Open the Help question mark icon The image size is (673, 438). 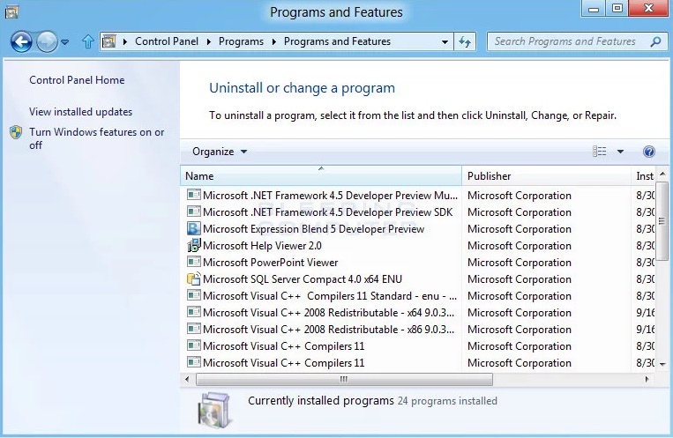coord(649,152)
